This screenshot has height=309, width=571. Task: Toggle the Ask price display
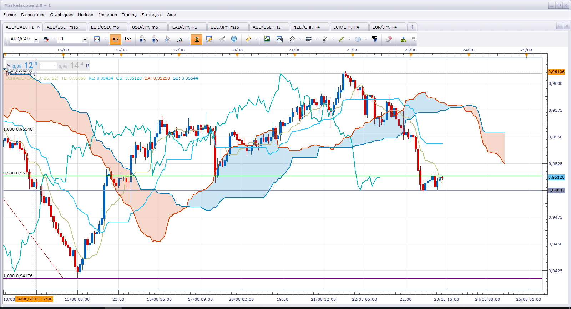[128, 39]
